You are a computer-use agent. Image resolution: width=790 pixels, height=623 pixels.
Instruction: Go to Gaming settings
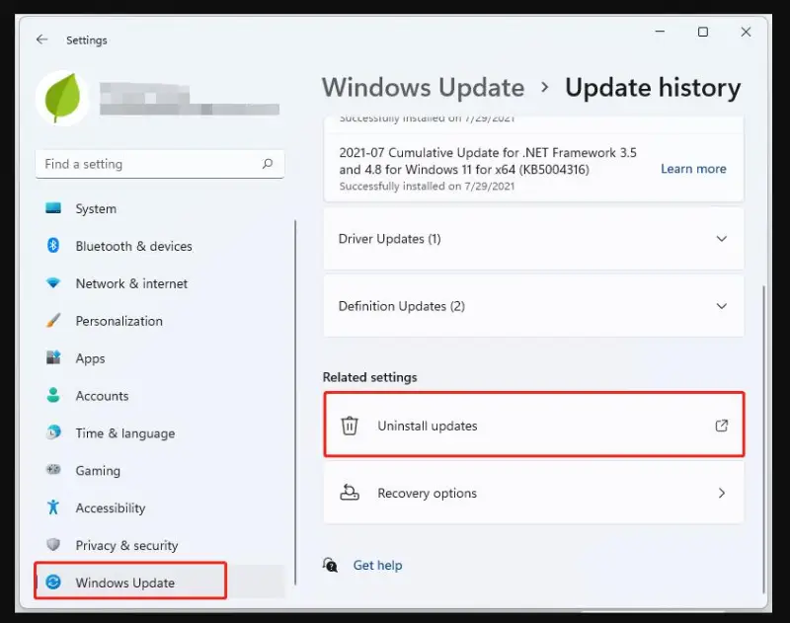pyautogui.click(x=160, y=470)
